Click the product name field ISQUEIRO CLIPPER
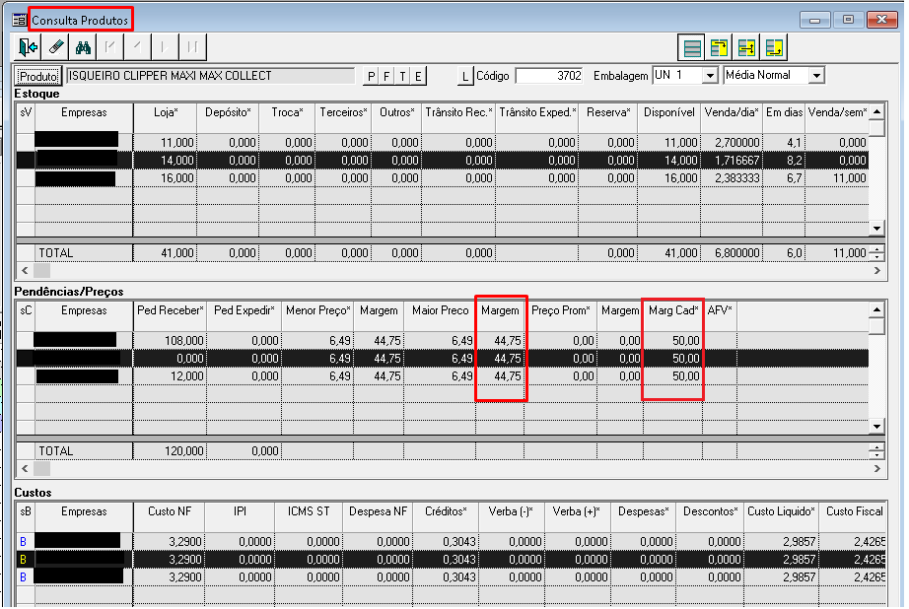 pyautogui.click(x=210, y=76)
